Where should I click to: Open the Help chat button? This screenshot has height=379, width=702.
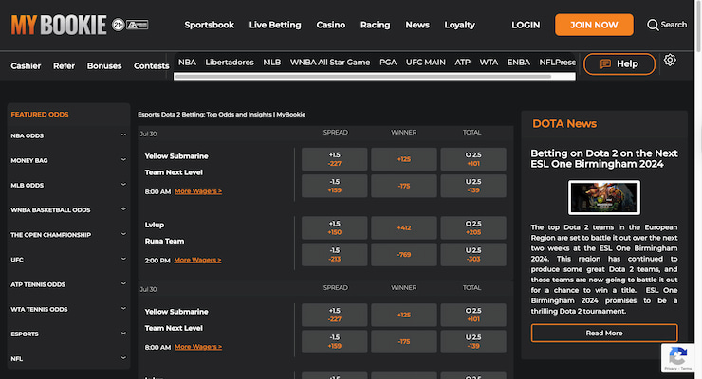[619, 63]
